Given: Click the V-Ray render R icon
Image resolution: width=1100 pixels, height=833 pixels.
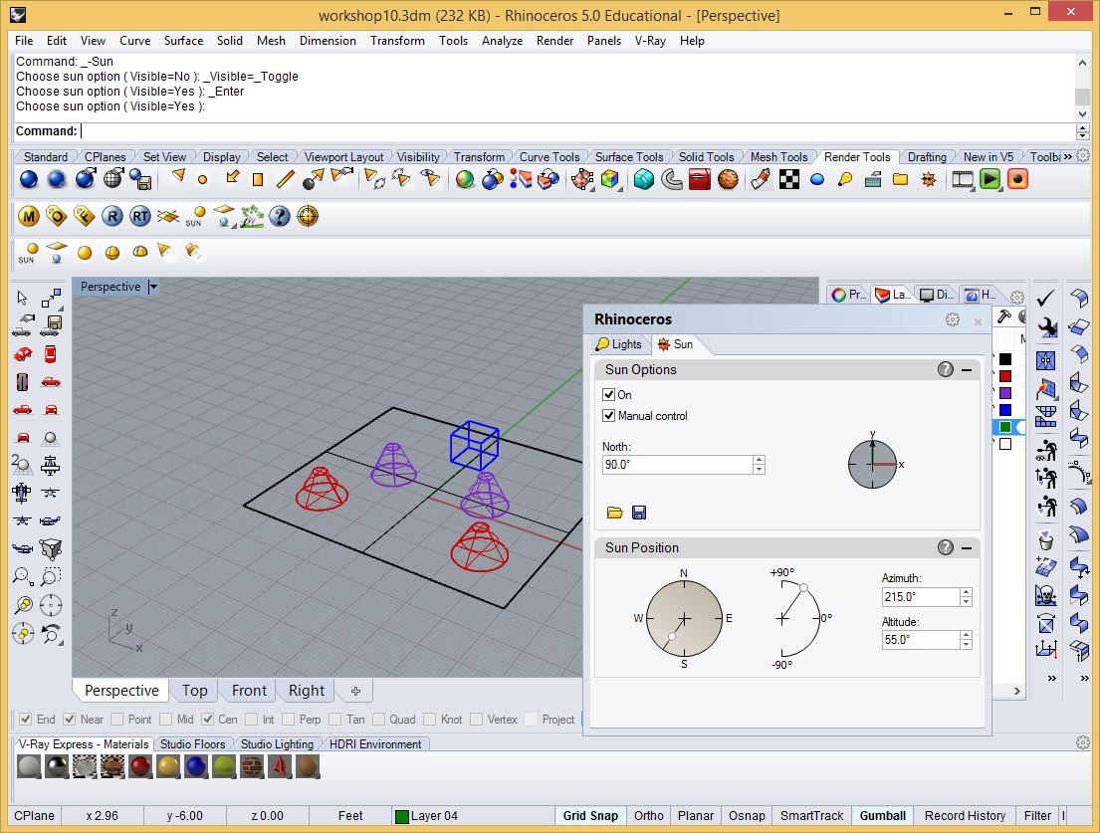Looking at the screenshot, I should pos(112,216).
